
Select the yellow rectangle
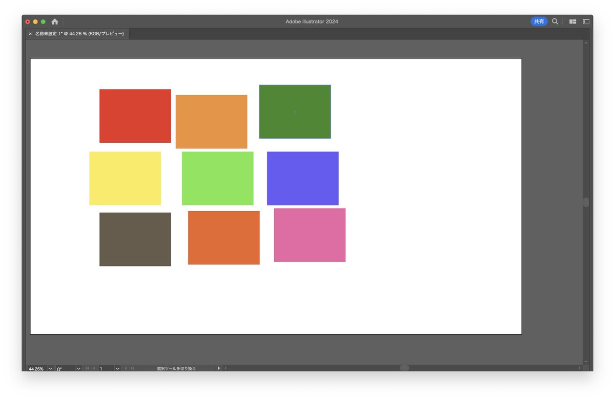pos(125,179)
